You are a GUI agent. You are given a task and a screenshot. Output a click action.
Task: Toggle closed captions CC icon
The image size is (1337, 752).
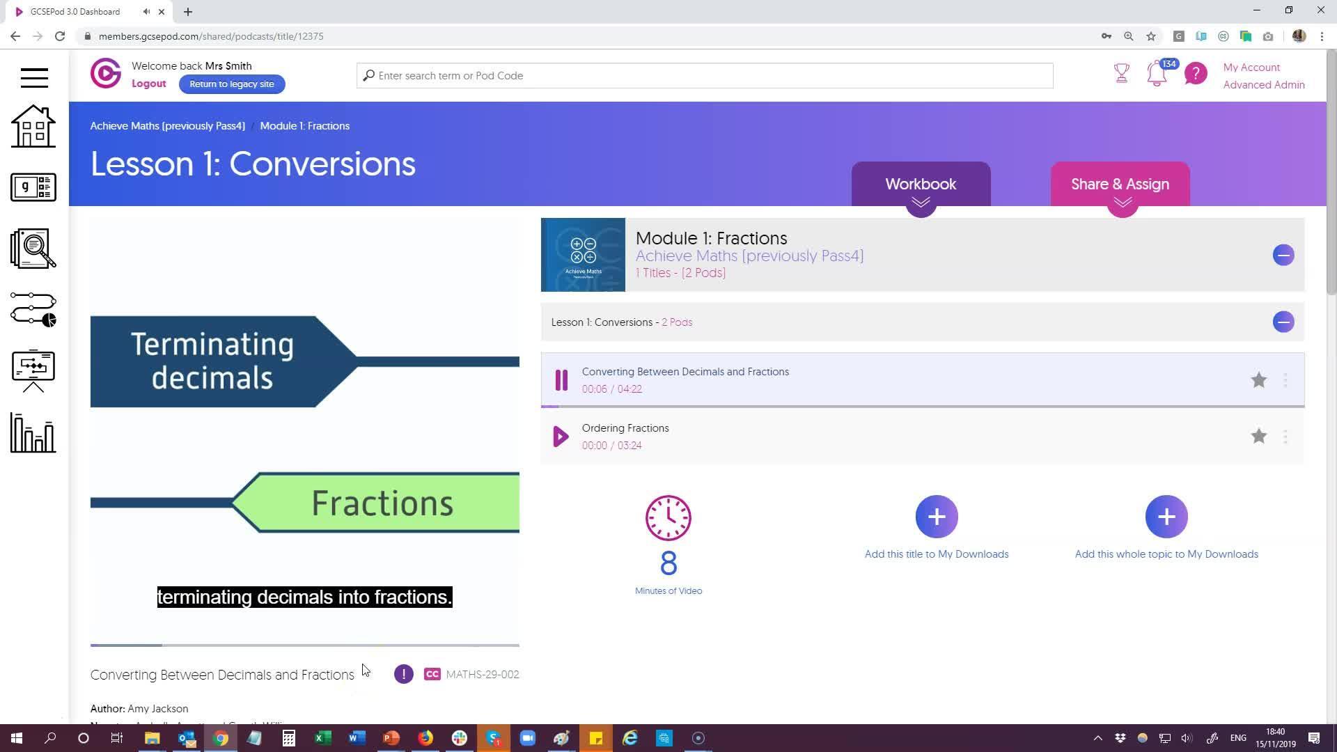432,674
